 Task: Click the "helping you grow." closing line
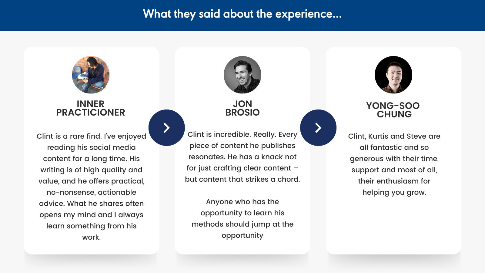[x=394, y=193]
